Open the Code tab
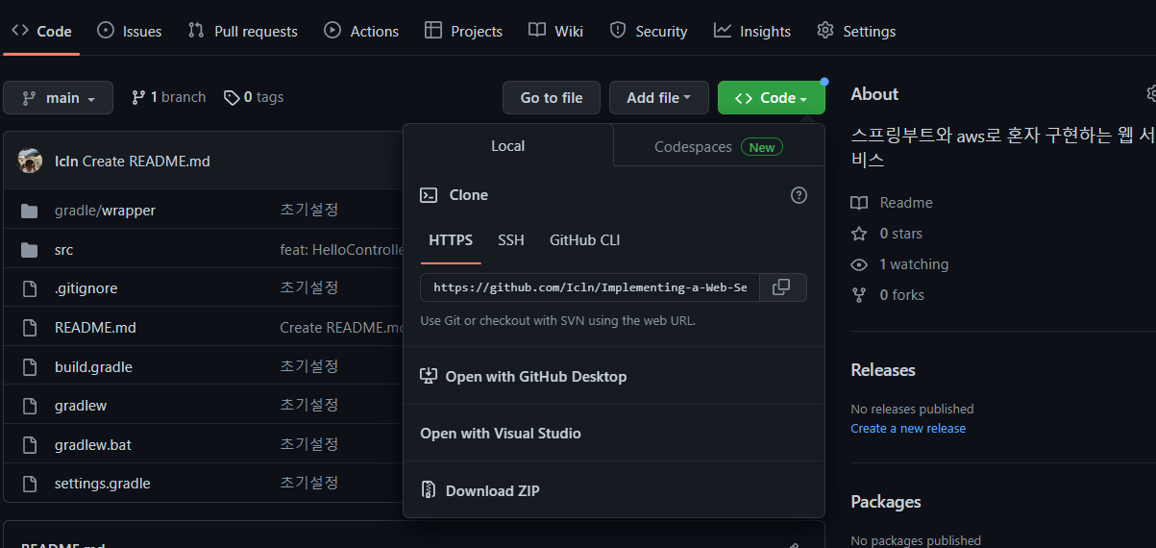The width and height of the screenshot is (1156, 548). [41, 31]
